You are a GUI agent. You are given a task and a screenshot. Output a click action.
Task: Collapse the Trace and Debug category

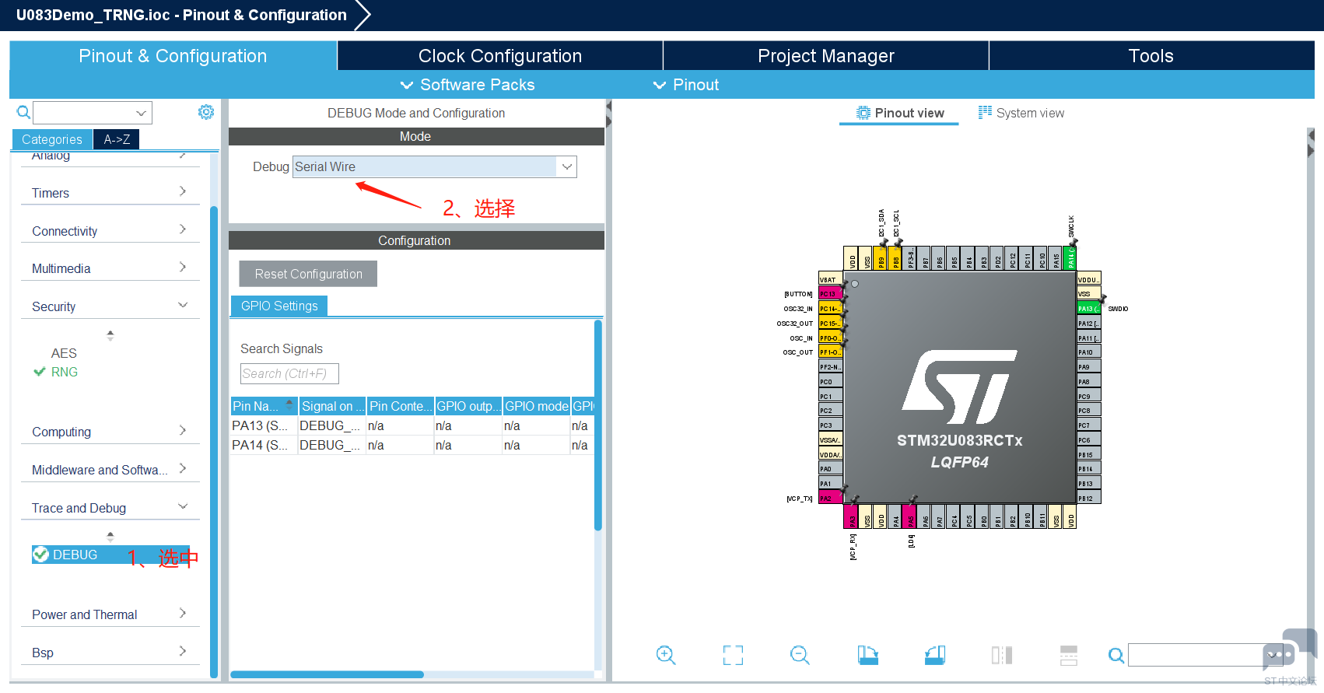point(110,508)
